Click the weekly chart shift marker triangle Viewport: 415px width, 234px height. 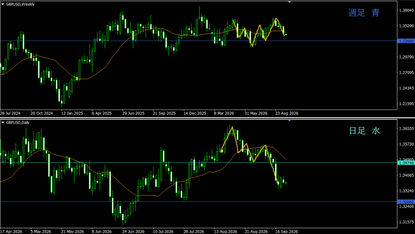(289, 2)
